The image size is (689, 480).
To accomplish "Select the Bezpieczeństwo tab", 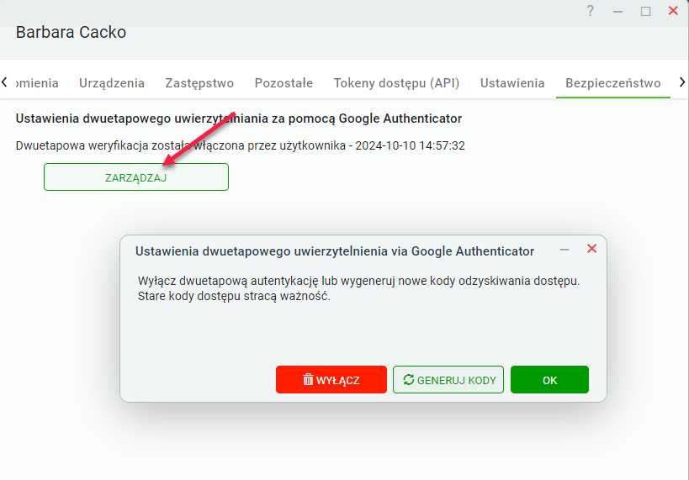I will pos(613,83).
